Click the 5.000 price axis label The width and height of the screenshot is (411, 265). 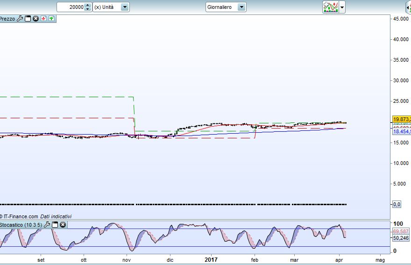point(401,184)
